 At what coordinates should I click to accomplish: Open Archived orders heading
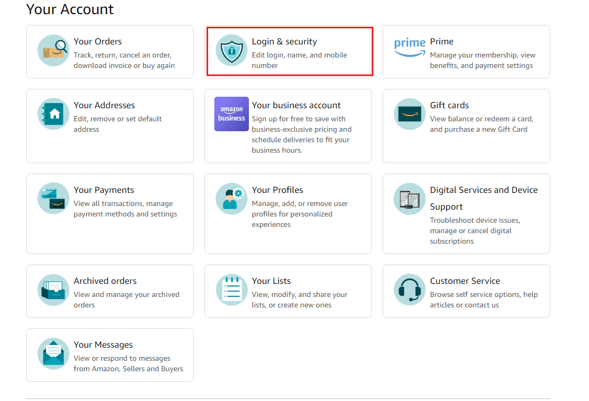[105, 281]
